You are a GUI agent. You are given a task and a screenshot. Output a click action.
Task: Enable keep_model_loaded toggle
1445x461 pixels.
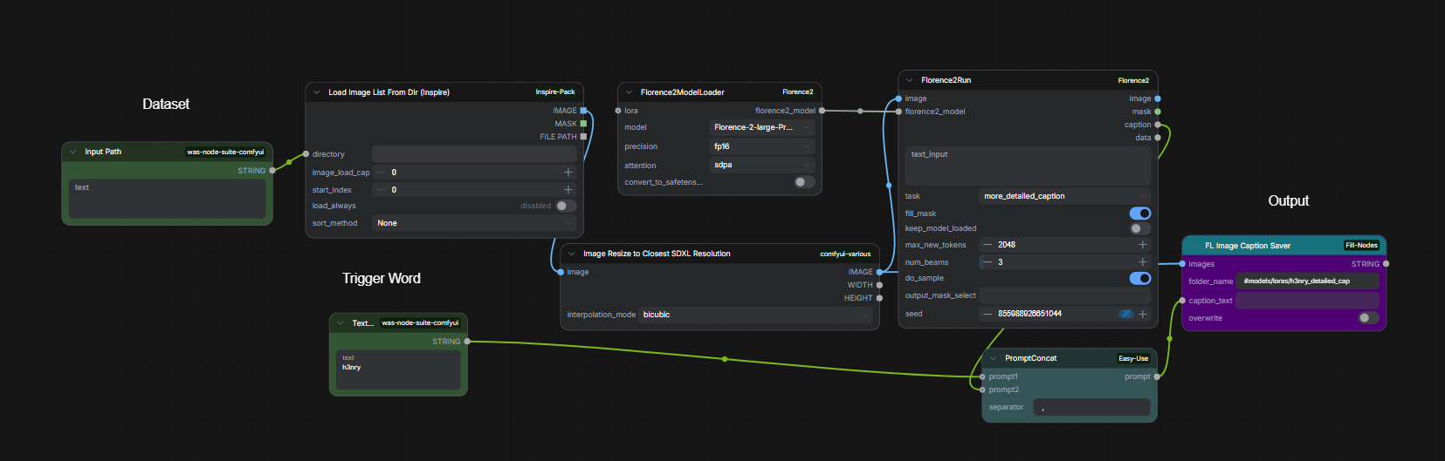click(x=1139, y=228)
